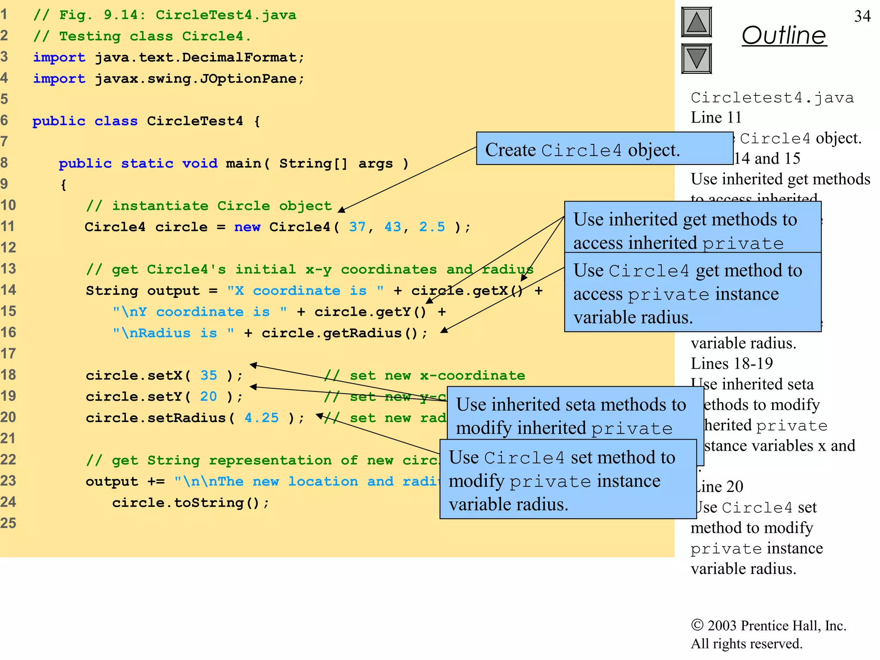Image resolution: width=880 pixels, height=660 pixels.
Task: Click 'public class CircleTest4' declaration
Action: pyautogui.click(x=146, y=121)
